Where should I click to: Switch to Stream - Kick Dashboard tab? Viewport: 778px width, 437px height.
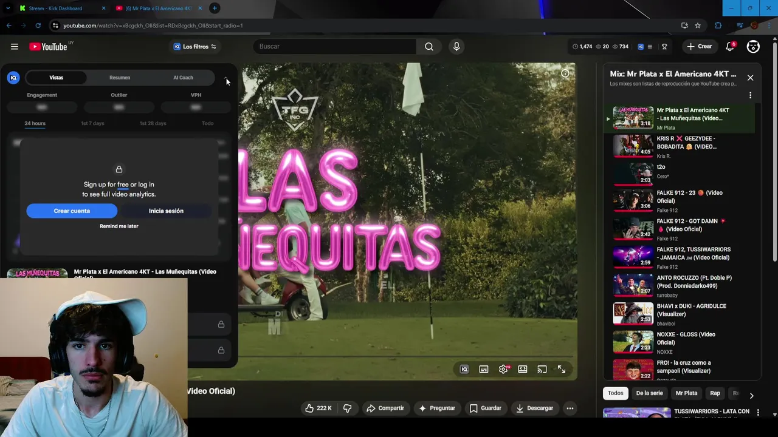55,8
